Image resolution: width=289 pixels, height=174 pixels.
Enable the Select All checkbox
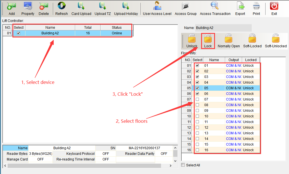[x=183, y=165]
